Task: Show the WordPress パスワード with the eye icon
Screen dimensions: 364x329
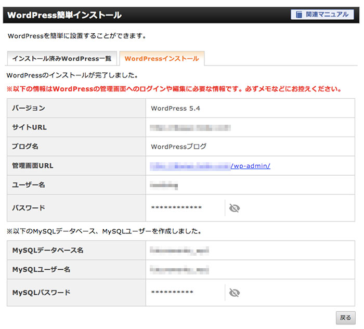Action: pos(235,208)
